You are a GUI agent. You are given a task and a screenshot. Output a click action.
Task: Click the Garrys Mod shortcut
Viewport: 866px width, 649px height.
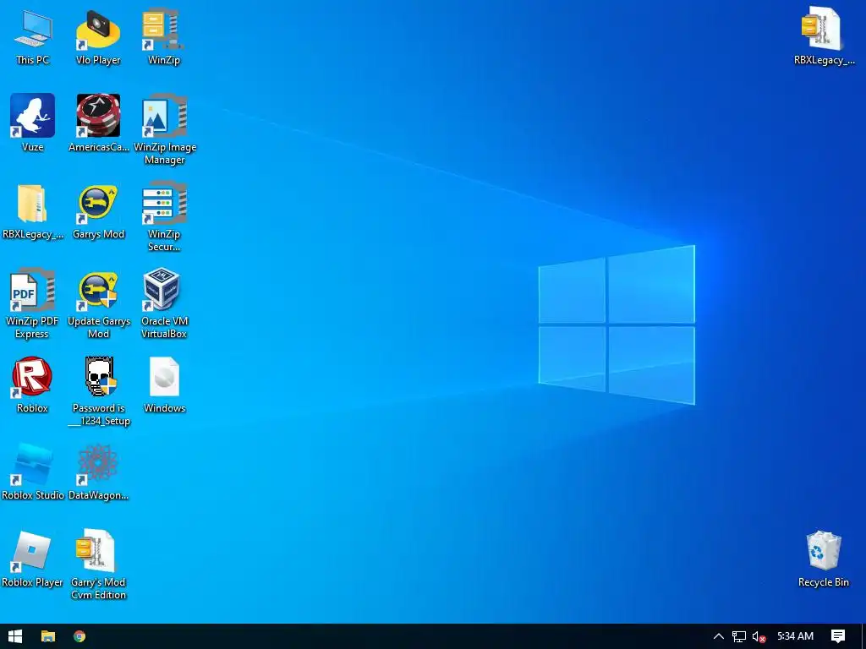tap(98, 212)
